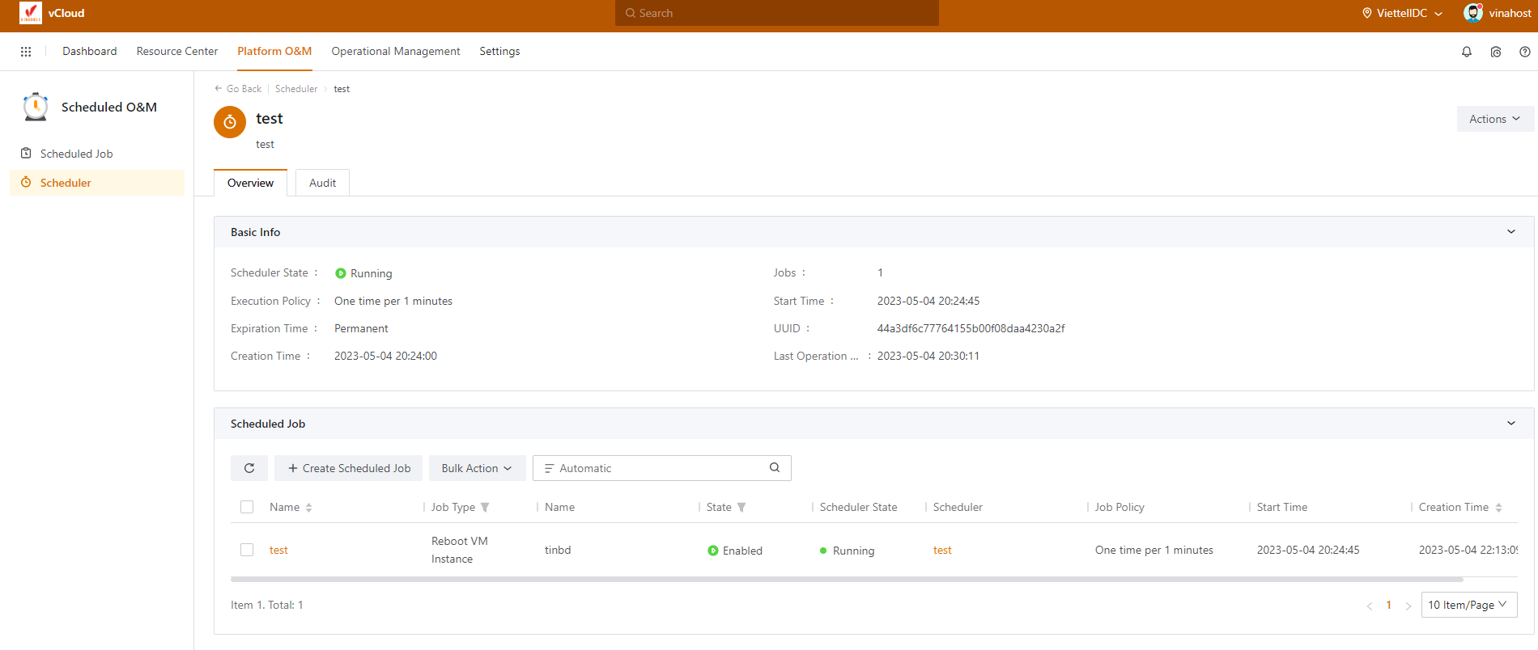Sort by the Creation Time column arrows

click(x=1498, y=508)
